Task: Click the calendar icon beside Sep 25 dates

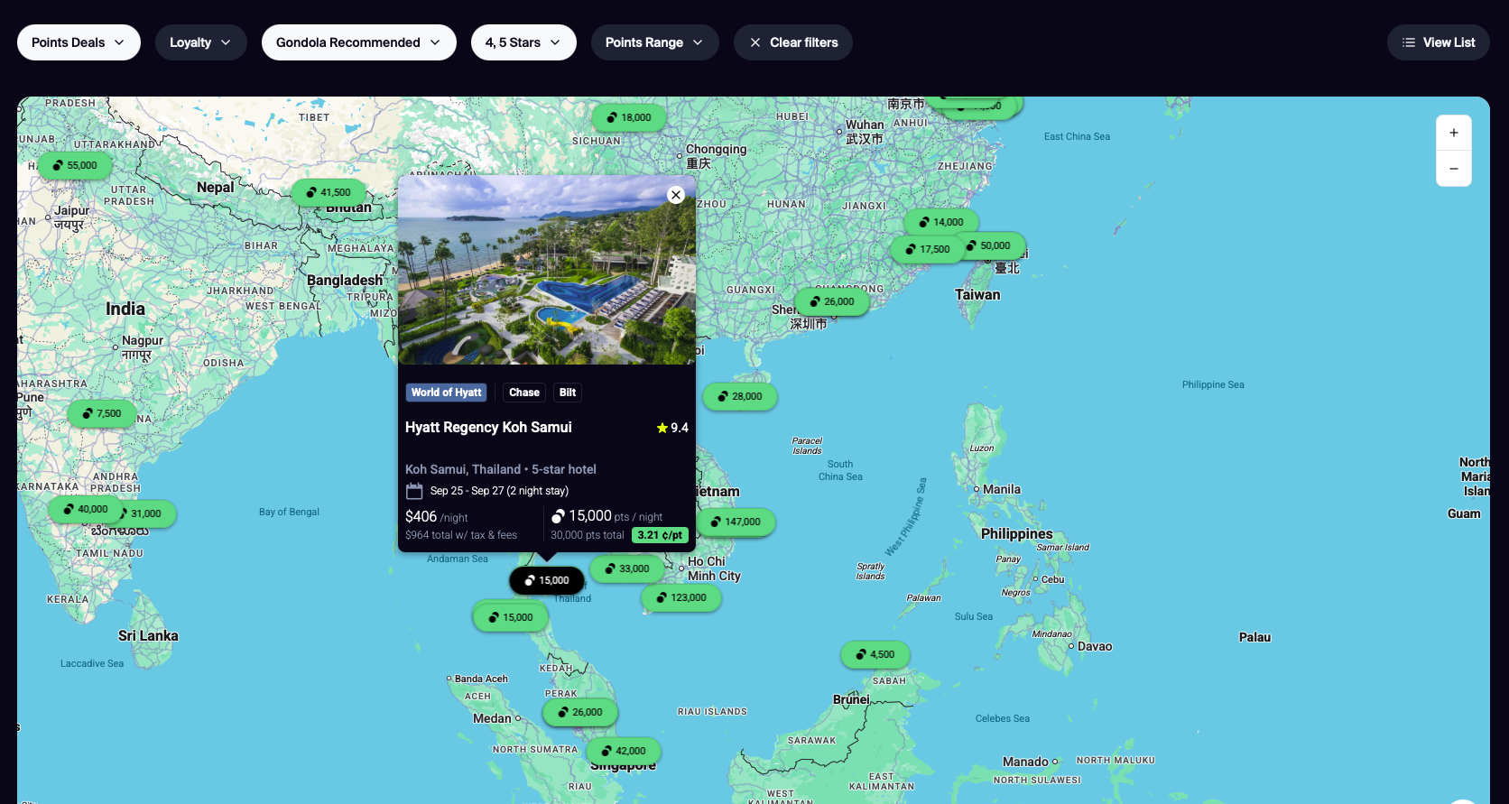Action: coord(414,491)
